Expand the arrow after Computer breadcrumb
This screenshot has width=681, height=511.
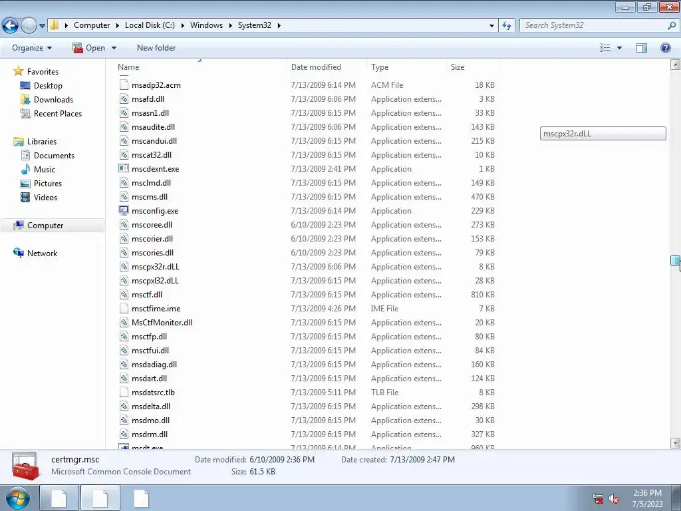pyautogui.click(x=117, y=25)
